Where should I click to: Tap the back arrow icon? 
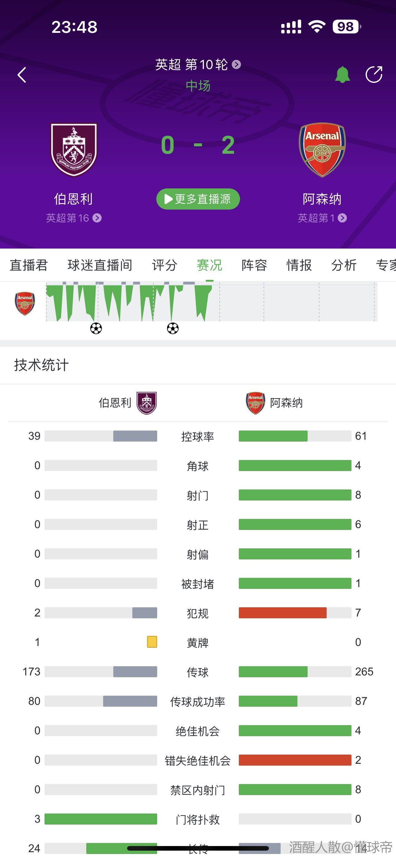point(22,75)
